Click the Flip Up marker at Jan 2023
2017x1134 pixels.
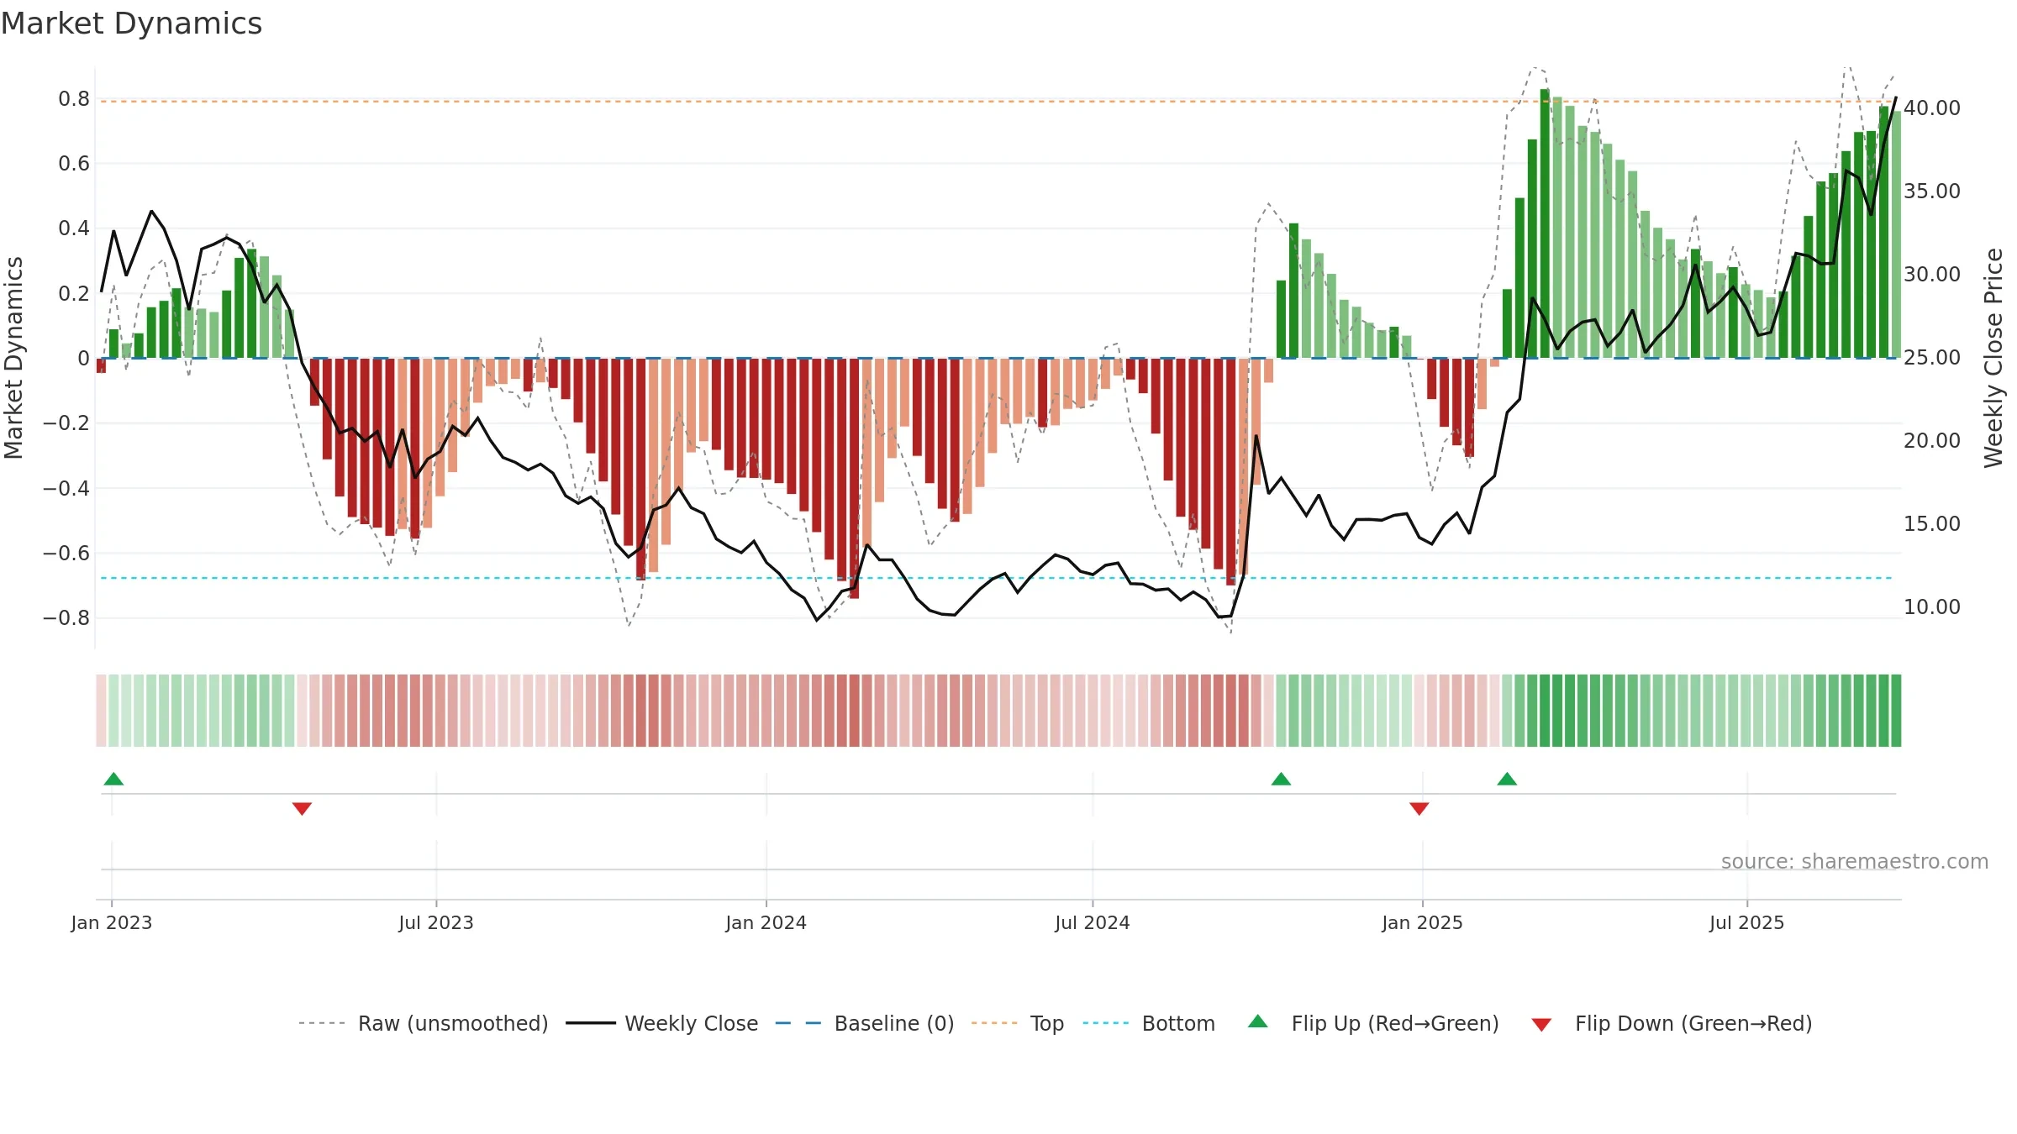tap(113, 779)
